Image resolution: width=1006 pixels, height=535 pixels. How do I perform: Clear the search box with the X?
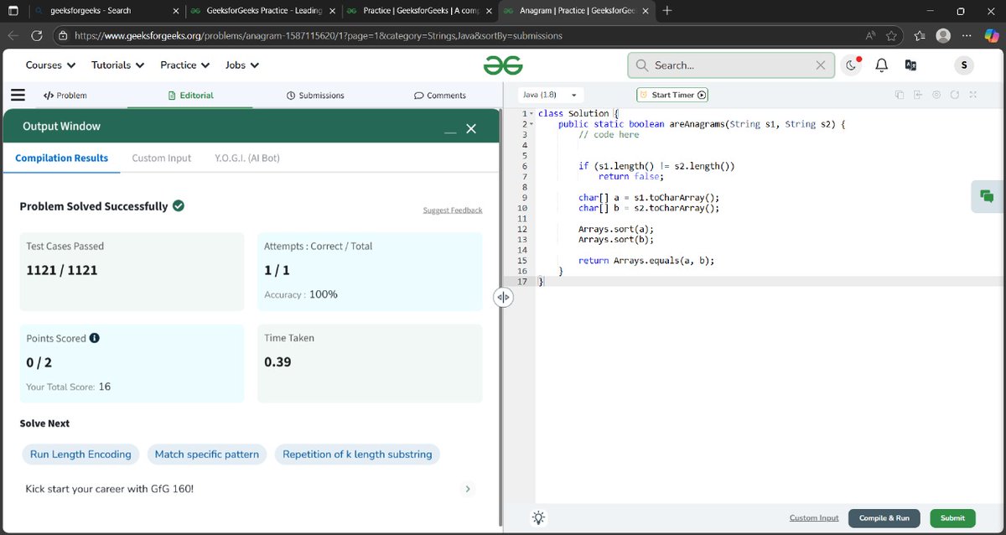click(821, 65)
